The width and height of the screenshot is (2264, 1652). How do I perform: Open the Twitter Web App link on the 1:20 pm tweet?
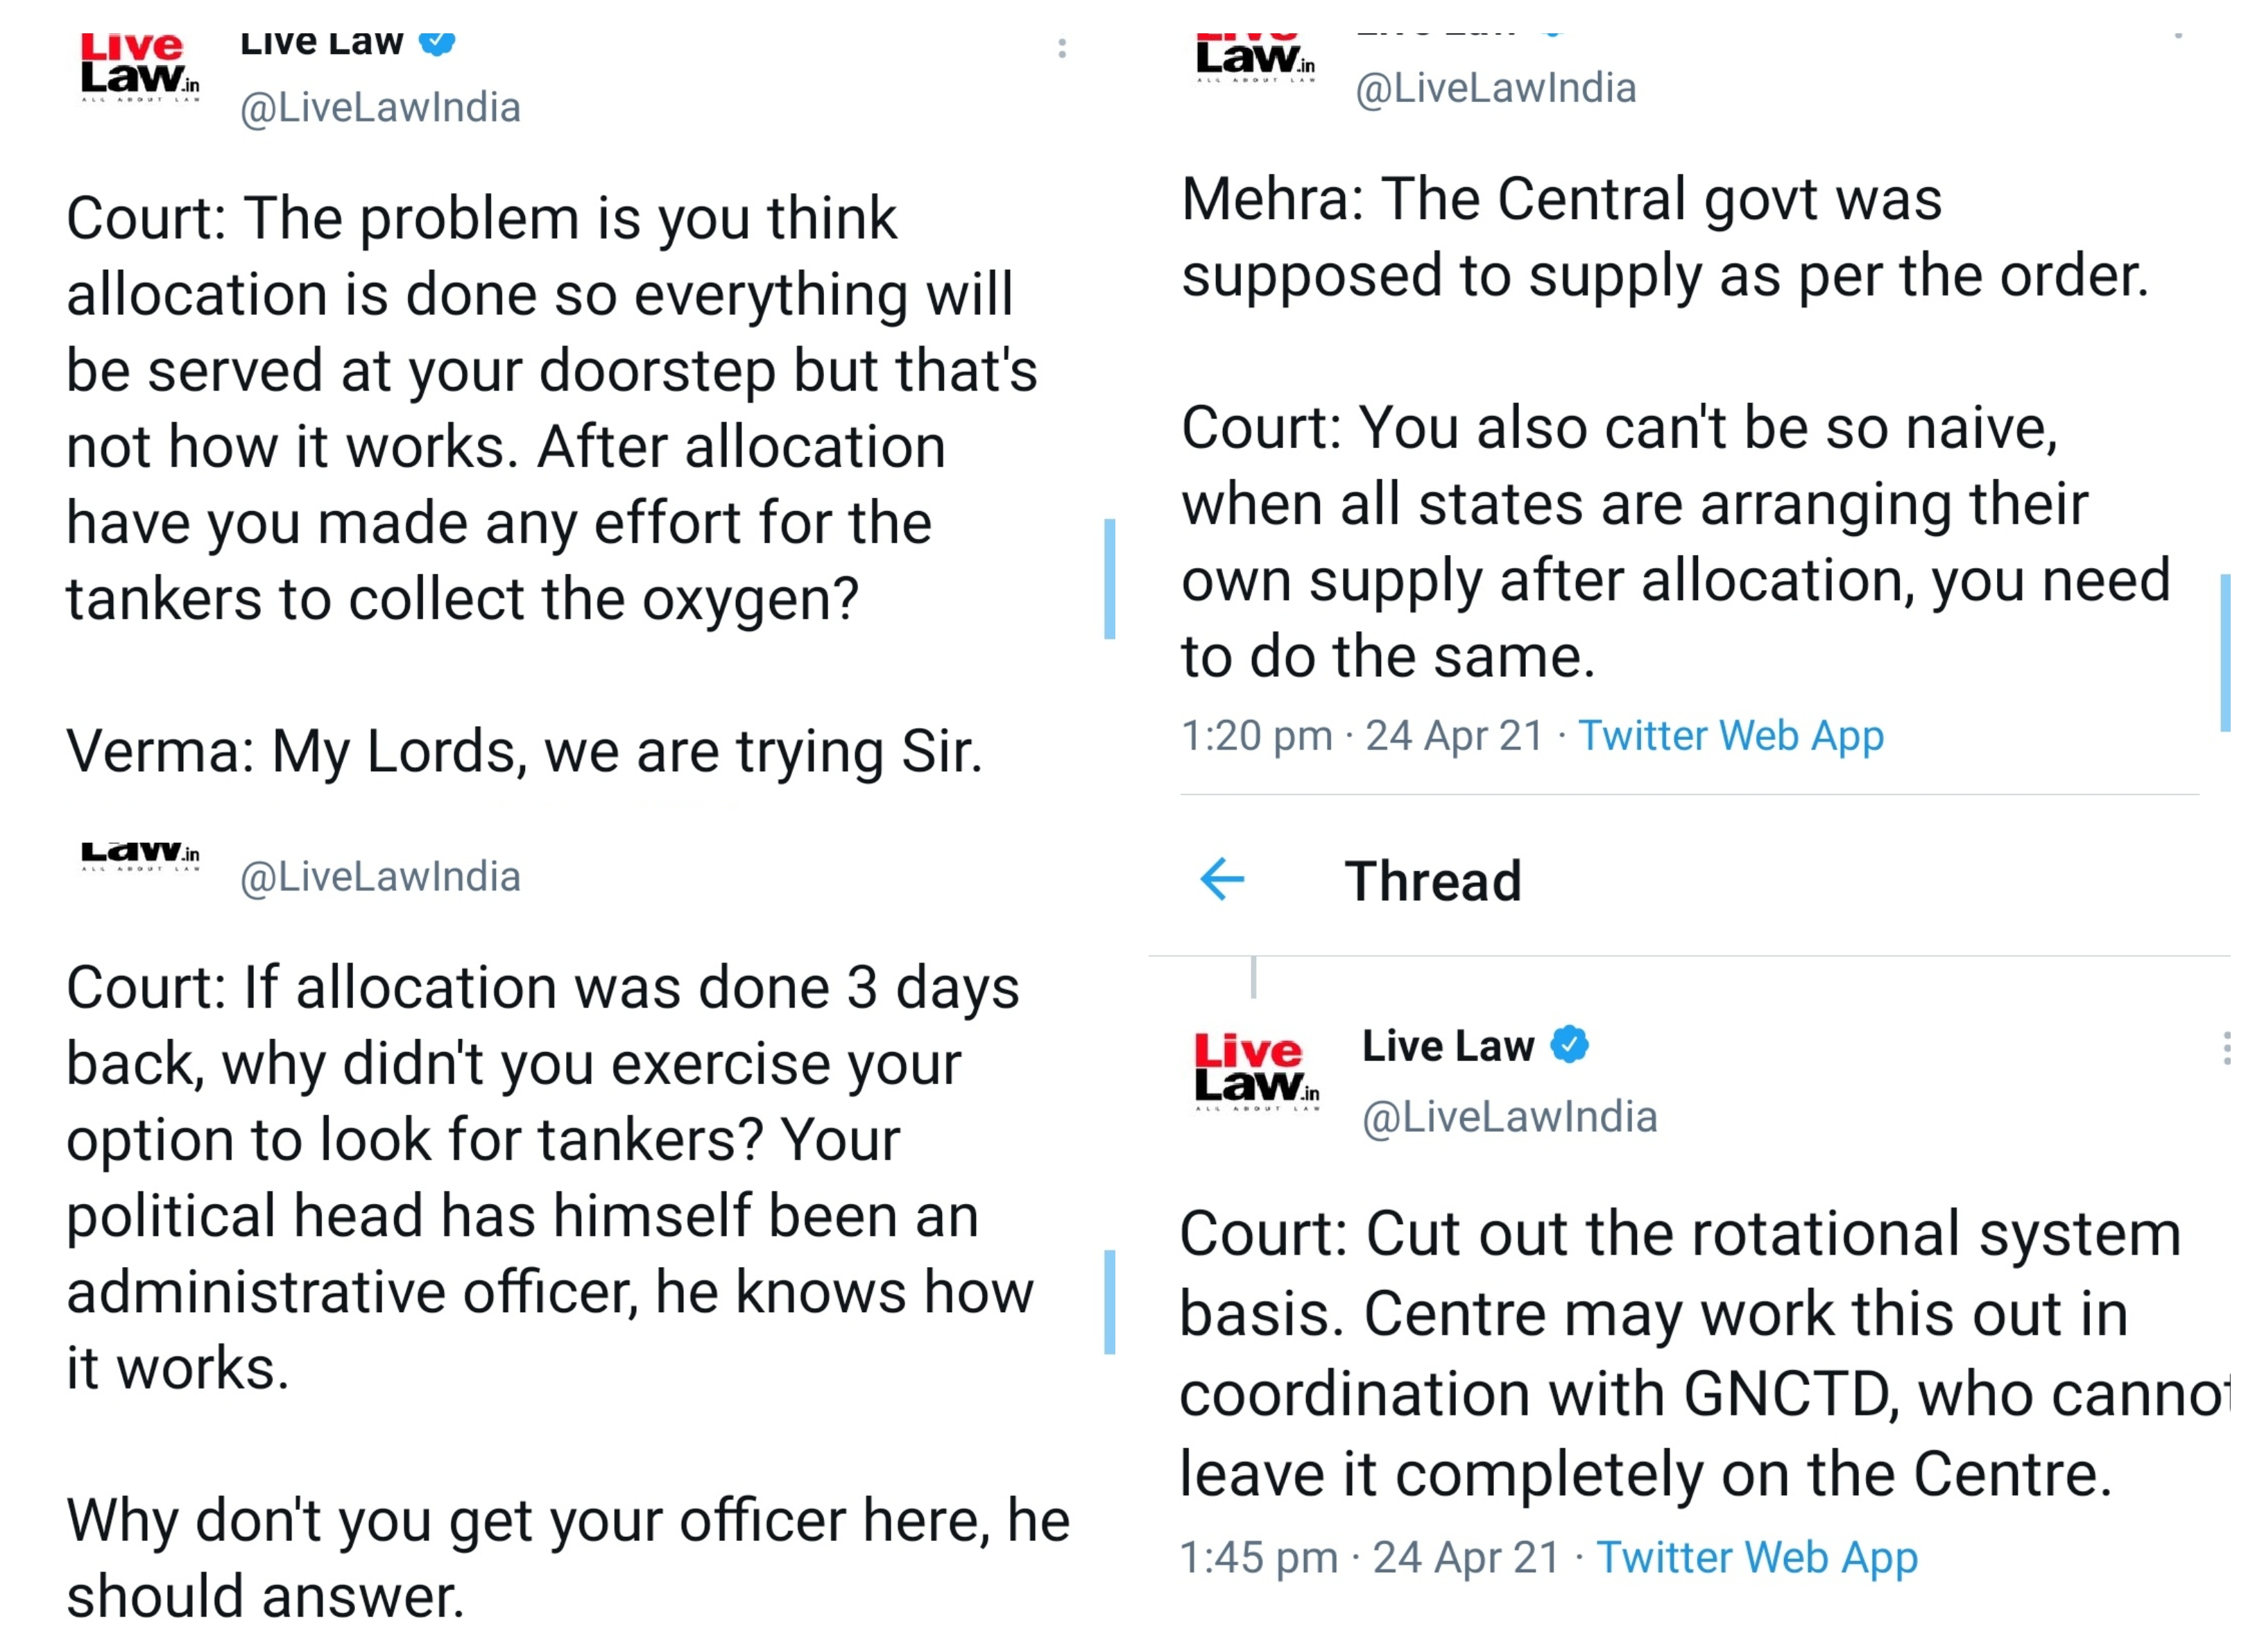coord(1730,736)
